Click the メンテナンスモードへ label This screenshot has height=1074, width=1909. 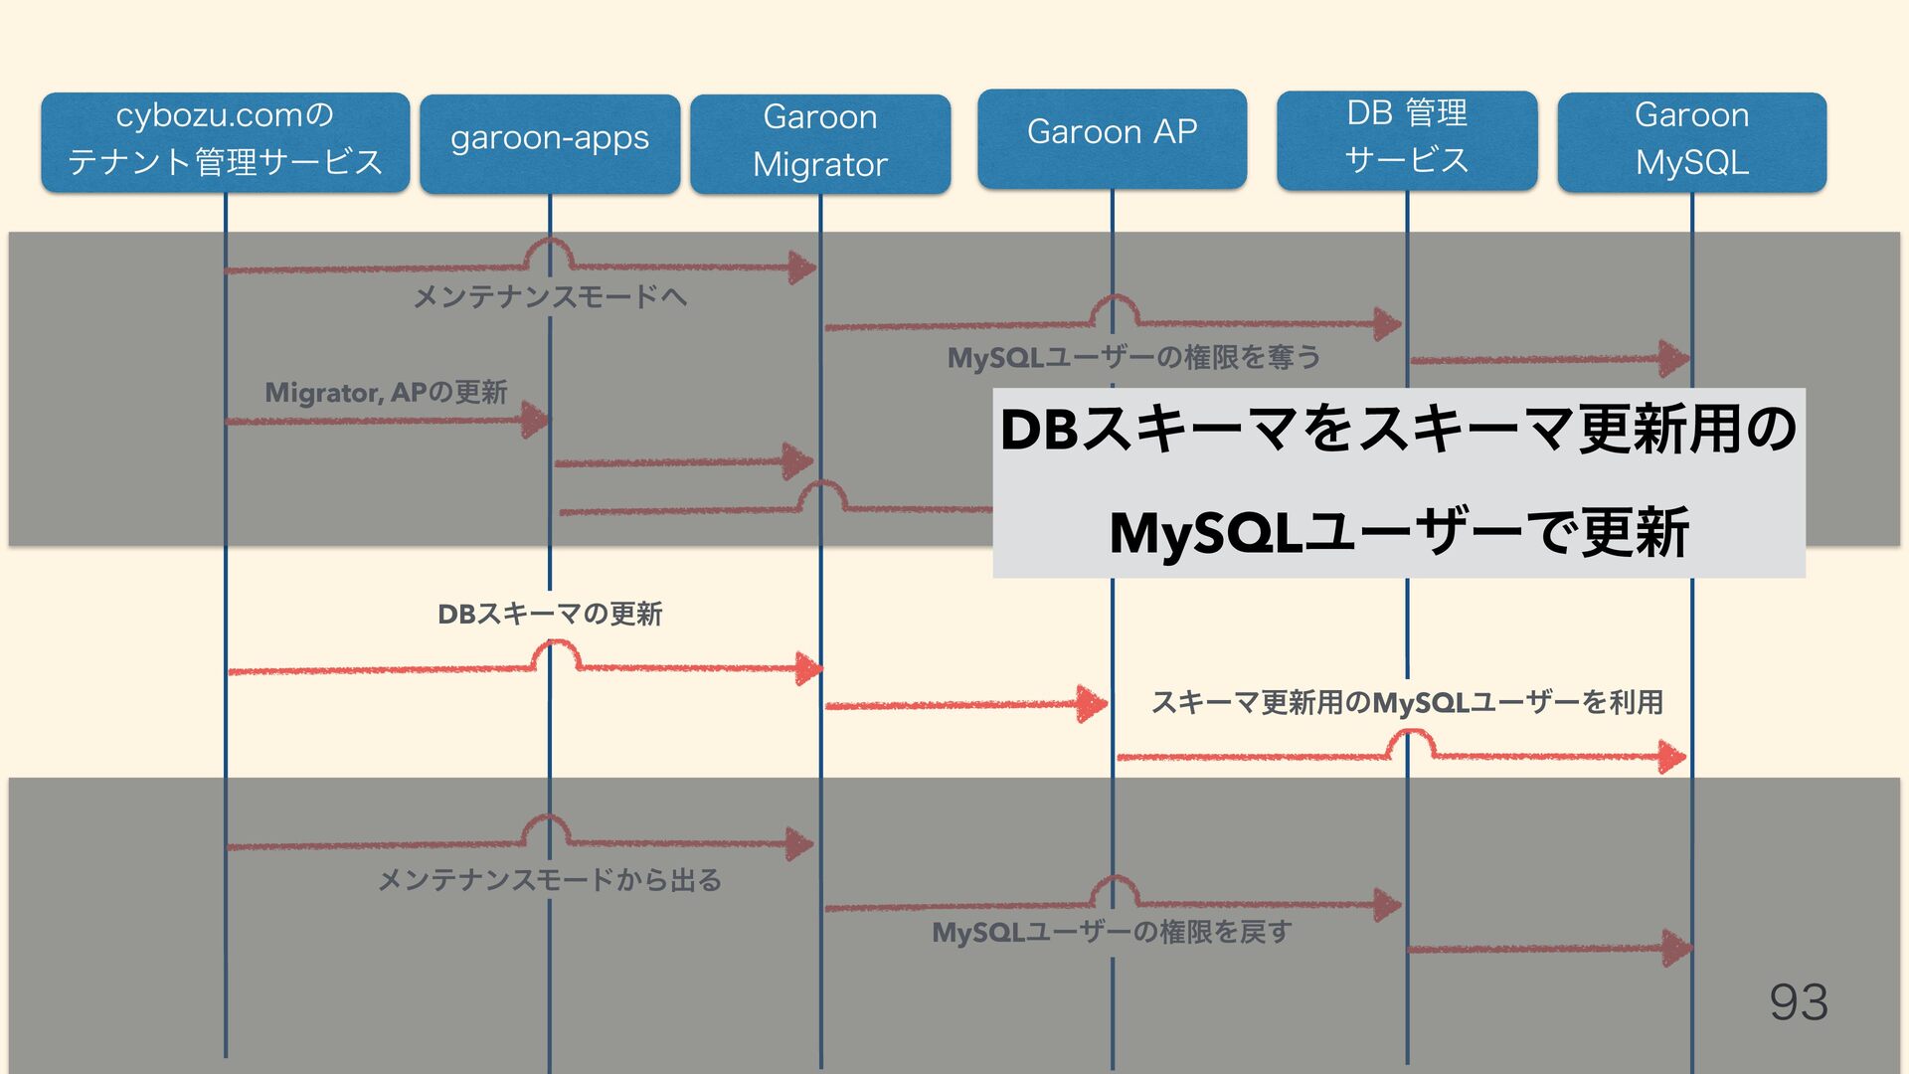549,296
